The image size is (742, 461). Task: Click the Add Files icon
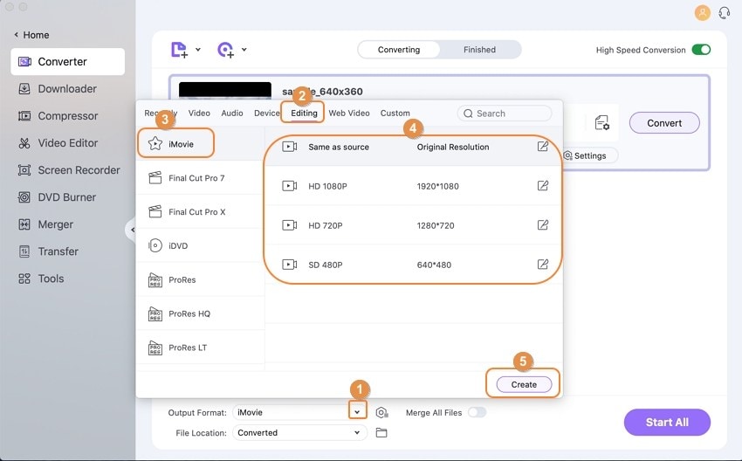click(179, 49)
